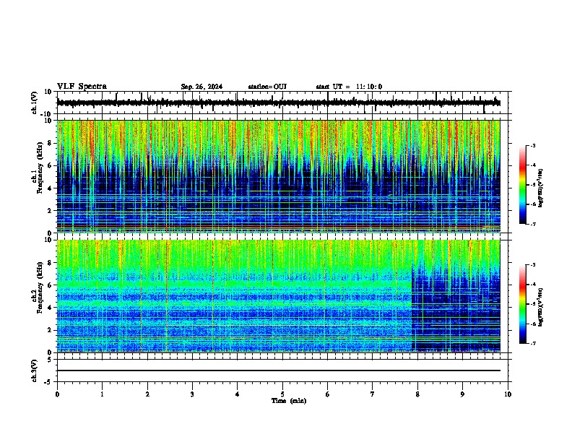The image size is (572, 442).
Task: Click time axis tick label "9"
Action: tap(462, 394)
